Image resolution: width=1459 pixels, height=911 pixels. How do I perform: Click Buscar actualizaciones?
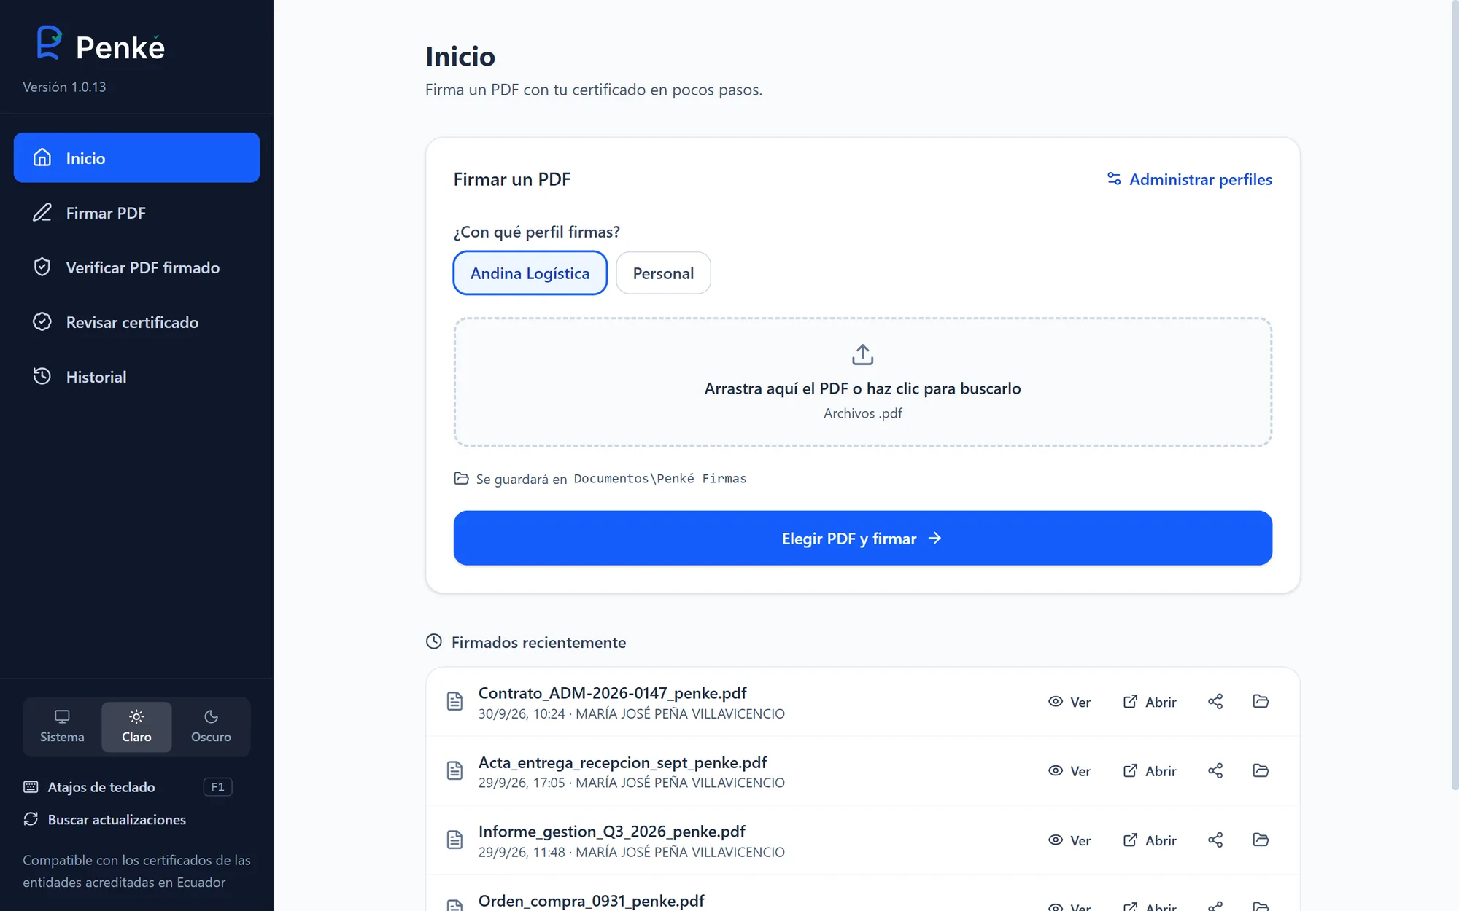tap(104, 819)
